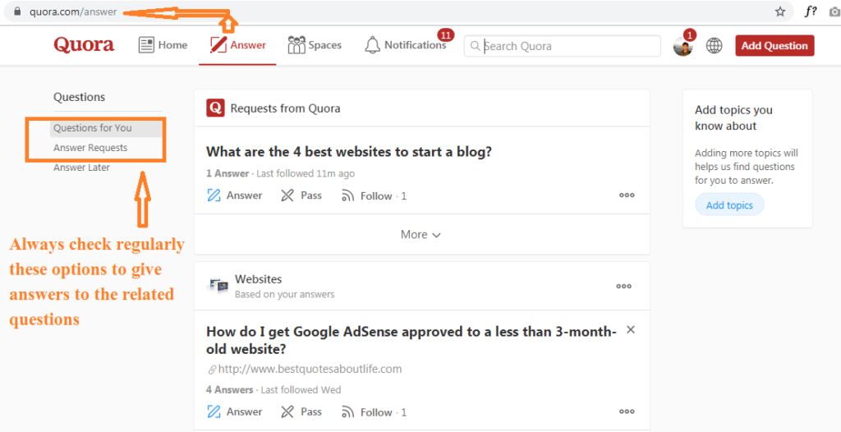
Task: Click the Quora logo
Action: (84, 45)
